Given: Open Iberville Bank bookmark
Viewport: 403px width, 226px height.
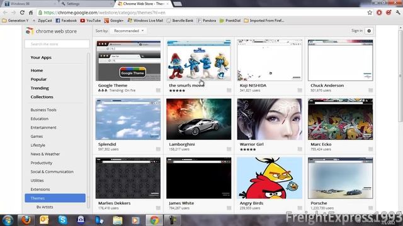Looking at the screenshot, I should click(x=180, y=21).
